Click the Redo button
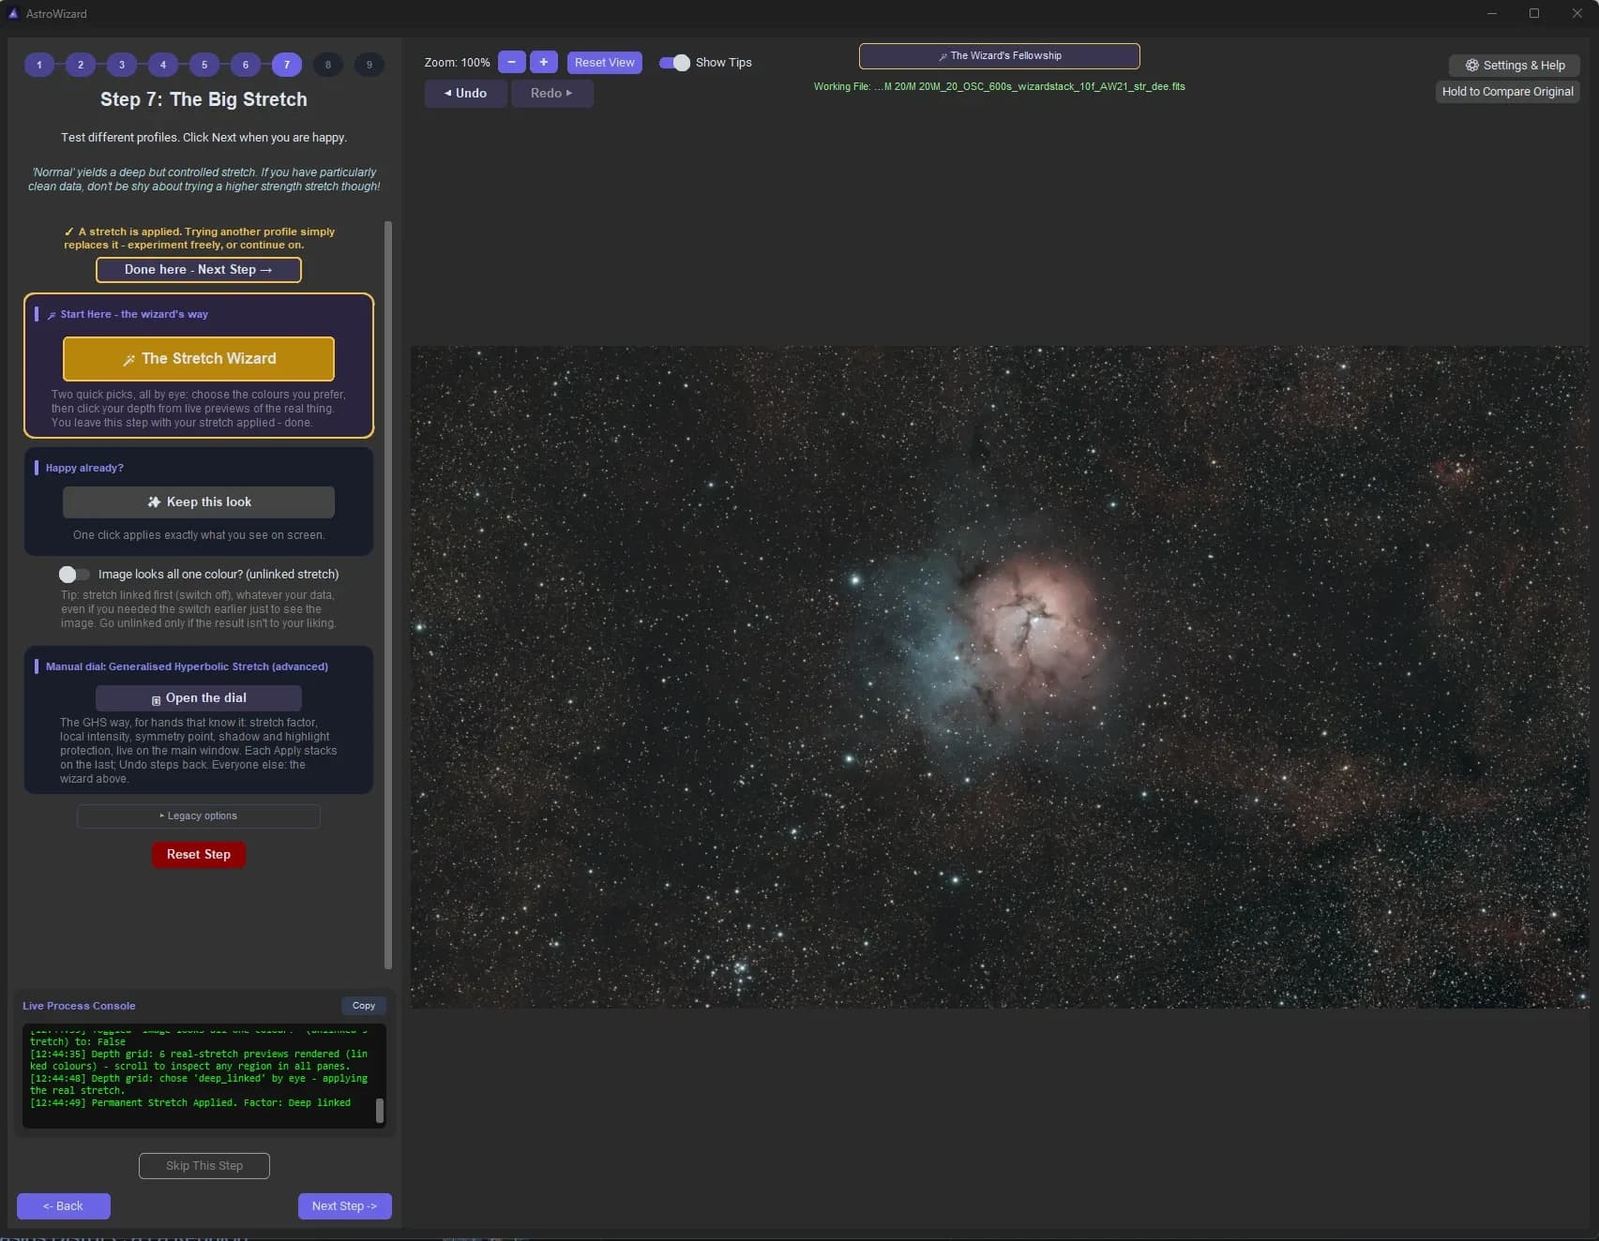The height and width of the screenshot is (1241, 1599). [552, 93]
